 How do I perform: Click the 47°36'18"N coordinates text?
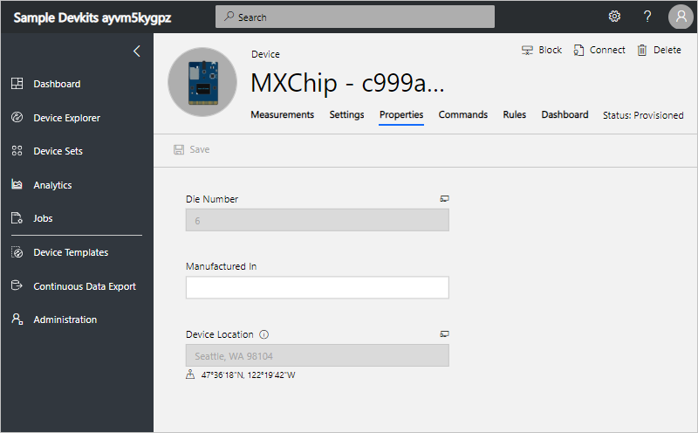tap(248, 375)
